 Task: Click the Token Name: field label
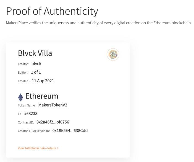27,105
